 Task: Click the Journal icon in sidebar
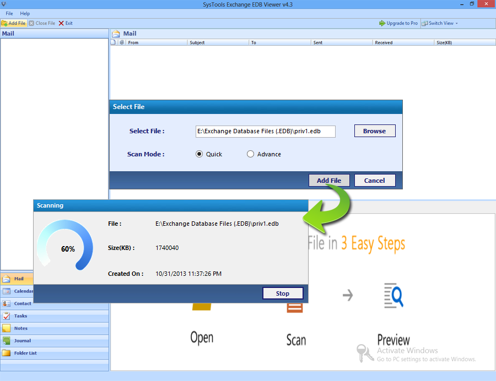click(6, 341)
